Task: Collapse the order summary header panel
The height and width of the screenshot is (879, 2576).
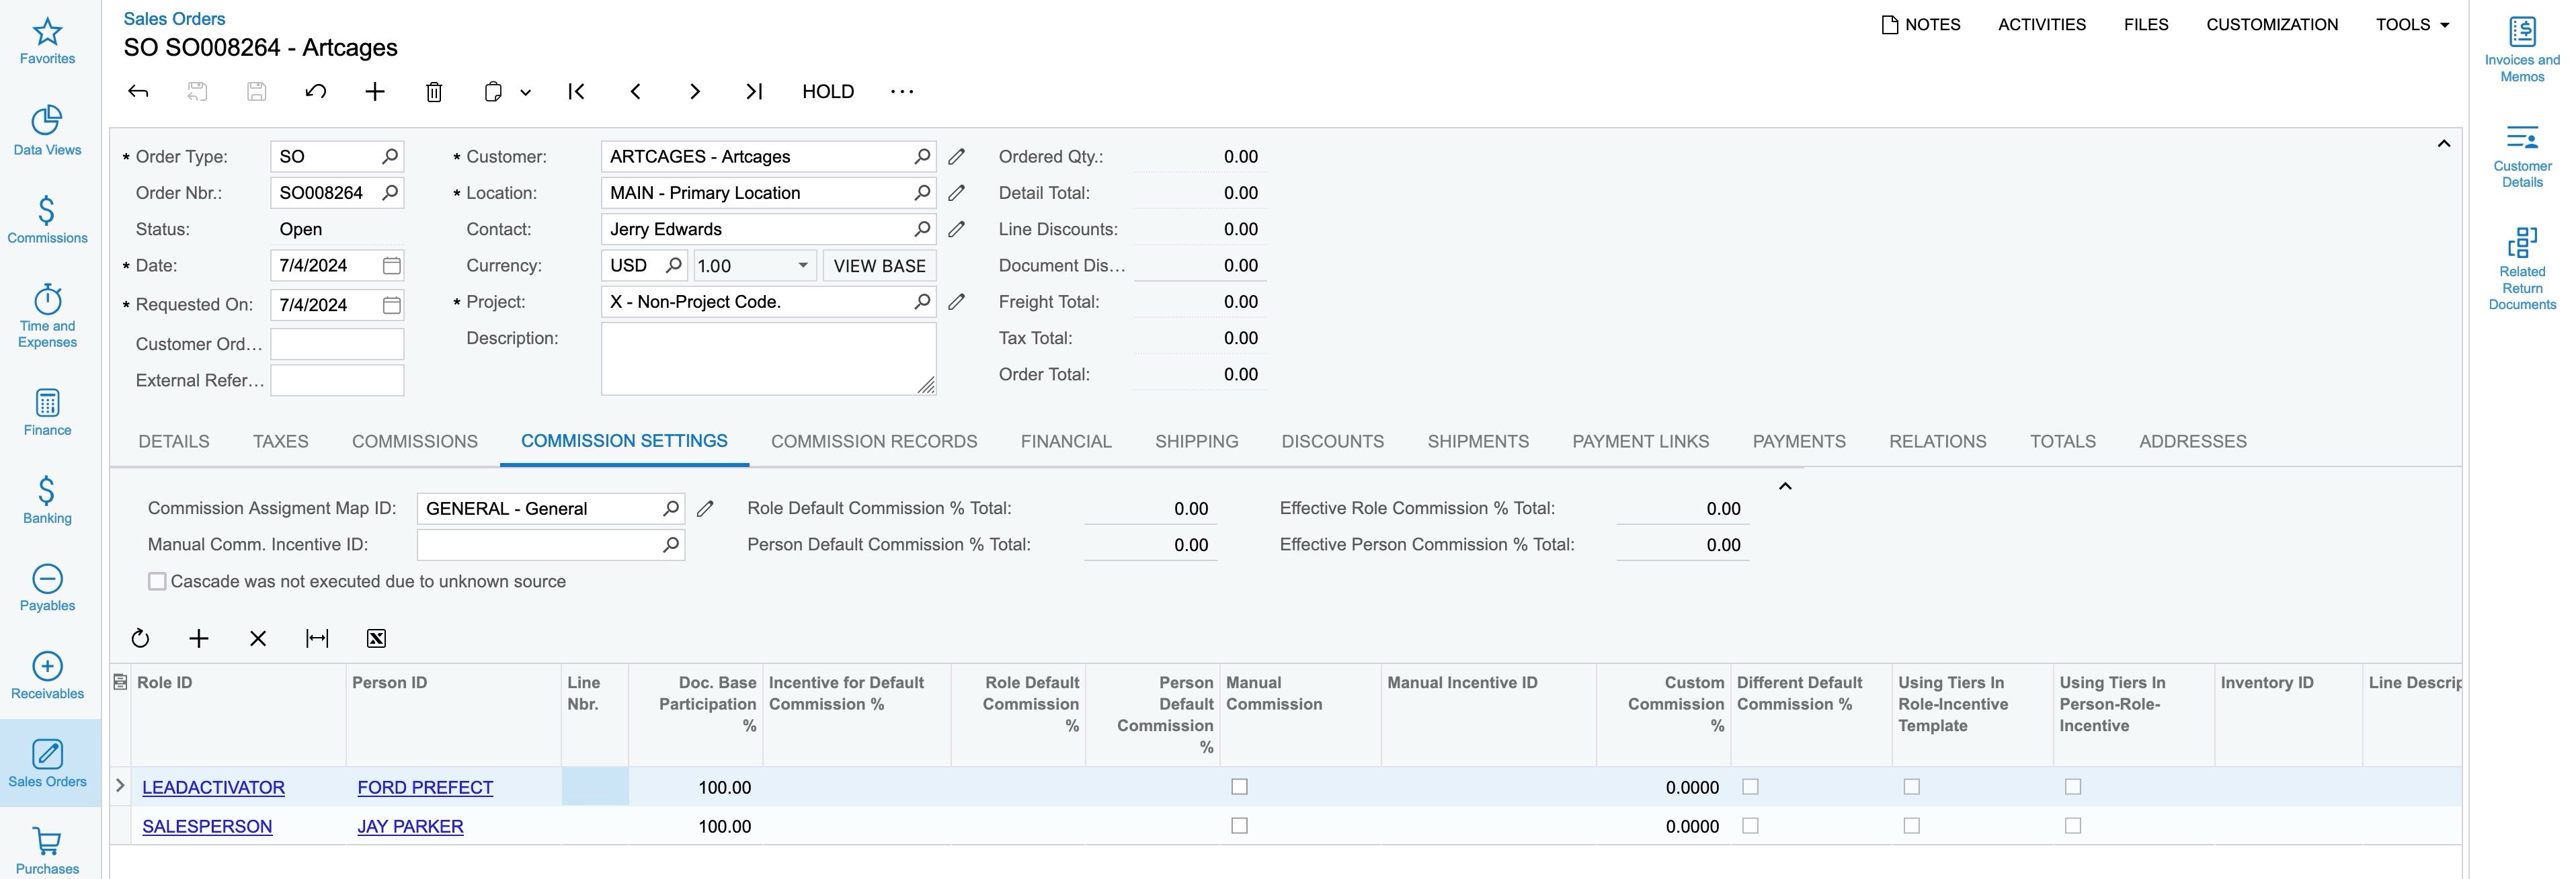Action: (x=2443, y=144)
